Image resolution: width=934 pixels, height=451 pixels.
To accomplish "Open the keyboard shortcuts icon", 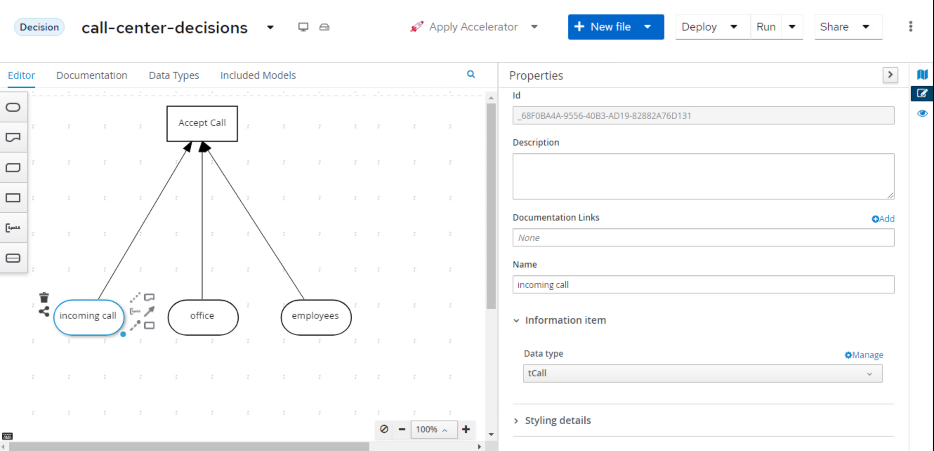I will 7,436.
